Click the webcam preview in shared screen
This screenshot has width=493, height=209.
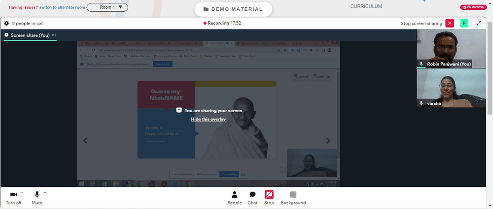(312, 163)
